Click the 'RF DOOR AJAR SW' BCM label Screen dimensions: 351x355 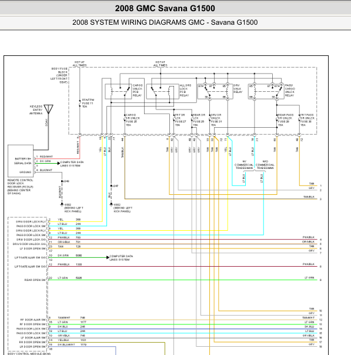33,320
